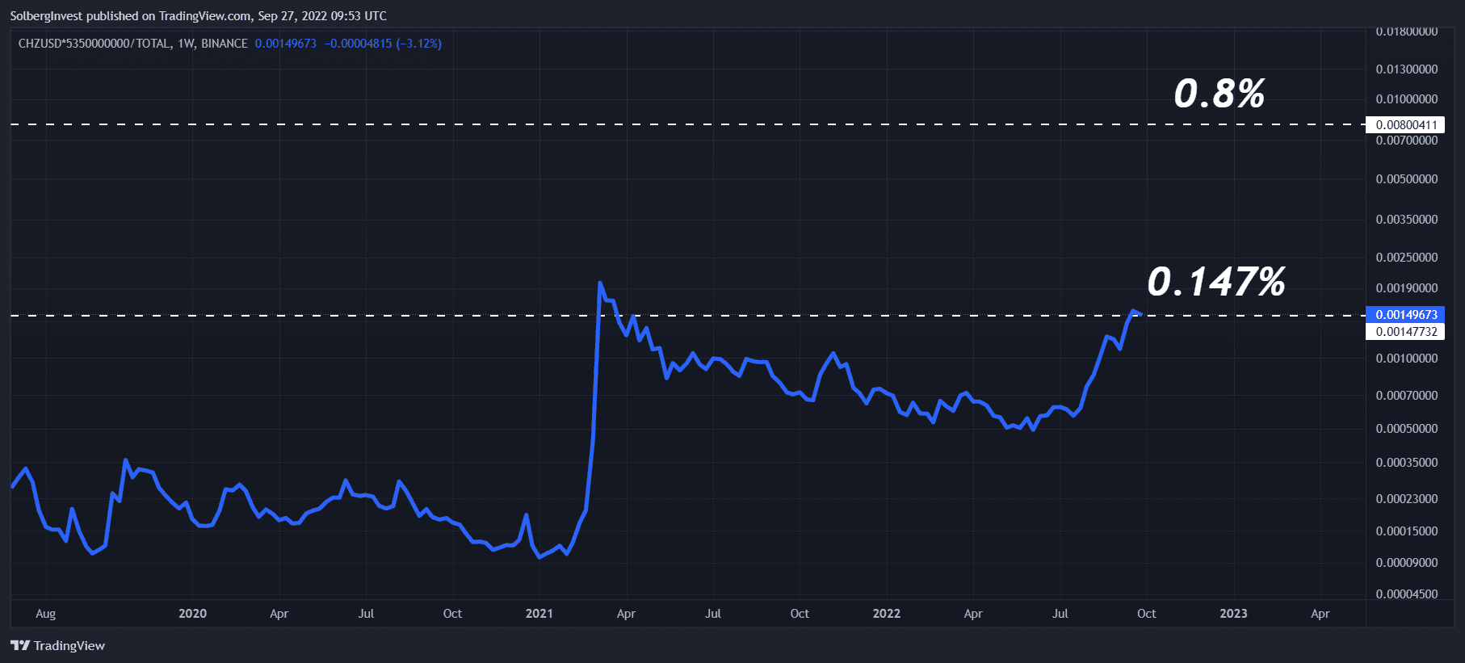The width and height of the screenshot is (1465, 663).
Task: Select the 0.00009000 price scale tick
Action: [x=1407, y=563]
